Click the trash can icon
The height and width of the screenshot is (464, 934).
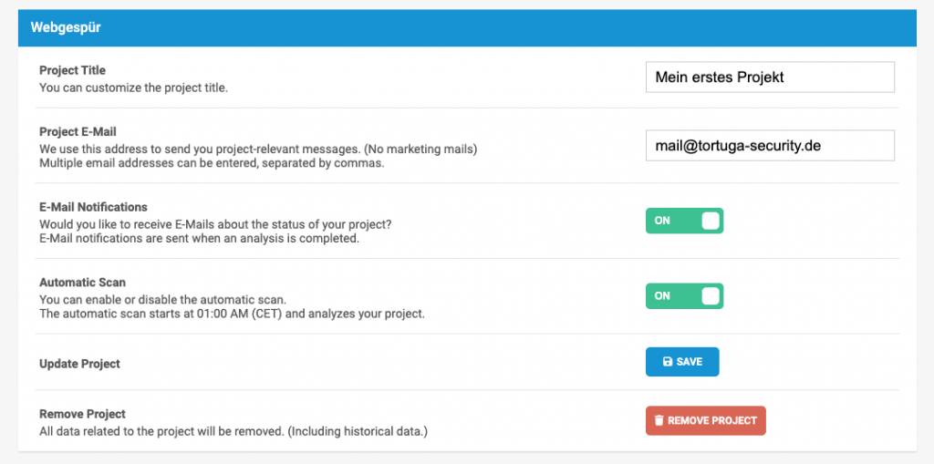click(659, 421)
